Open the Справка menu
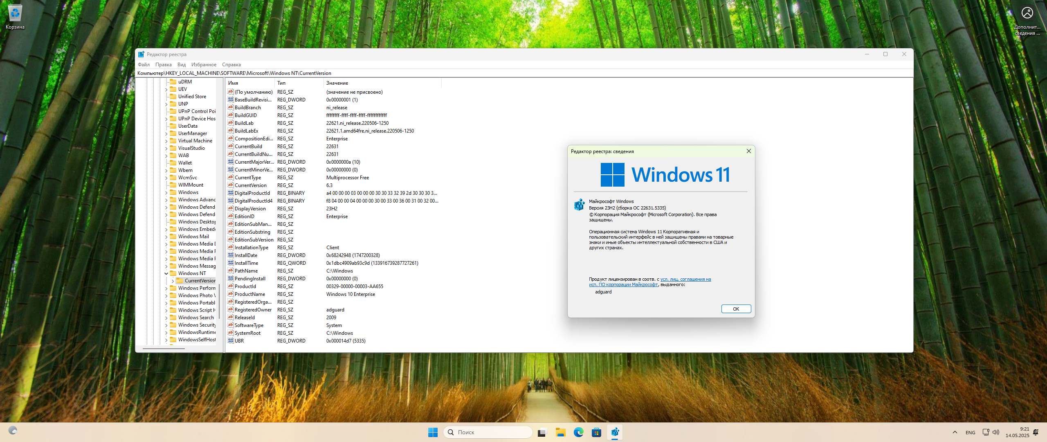 click(231, 65)
